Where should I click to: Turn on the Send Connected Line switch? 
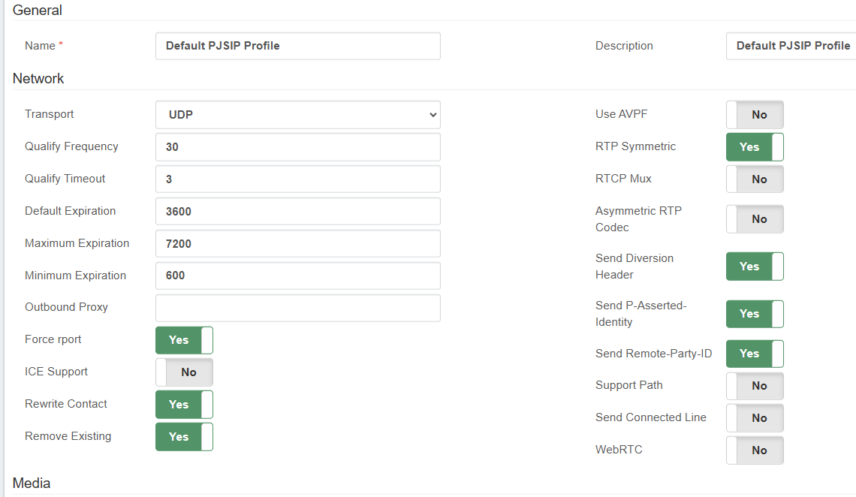[x=755, y=418]
